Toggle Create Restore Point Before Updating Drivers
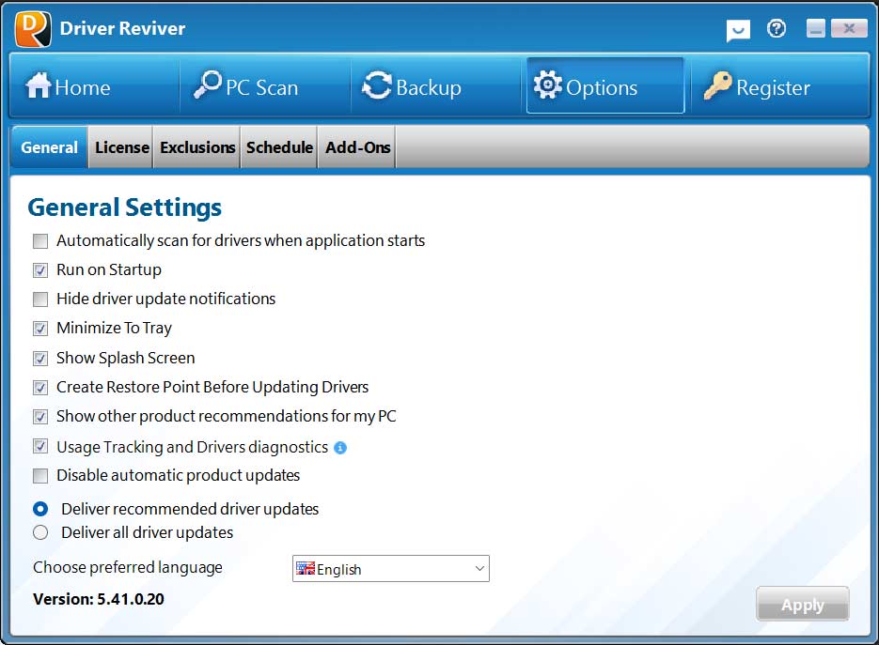Screen dimensions: 879x645 pyautogui.click(x=40, y=388)
